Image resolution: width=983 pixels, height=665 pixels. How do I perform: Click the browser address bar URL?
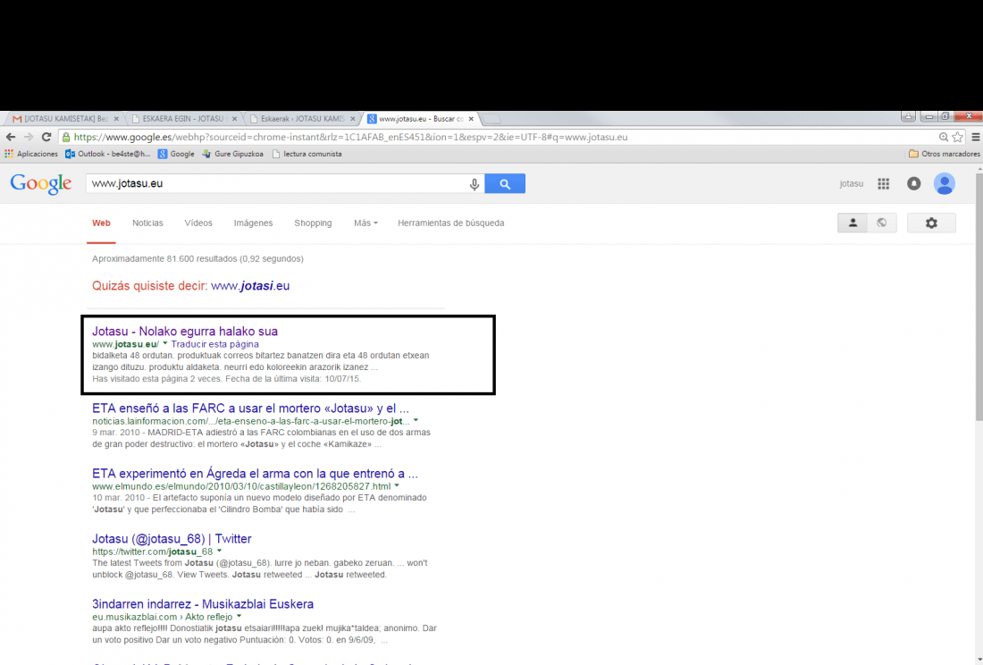(x=350, y=137)
